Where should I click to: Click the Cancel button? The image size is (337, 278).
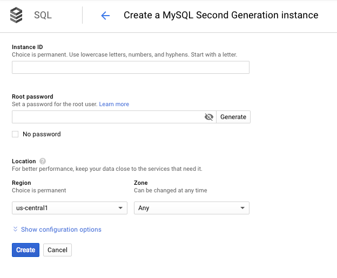tap(57, 249)
